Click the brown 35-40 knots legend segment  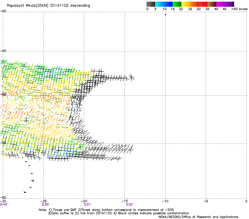(x=212, y=4)
